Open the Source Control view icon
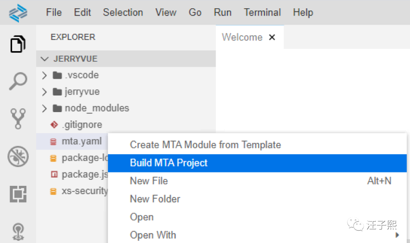The width and height of the screenshot is (410, 243). pos(18,118)
